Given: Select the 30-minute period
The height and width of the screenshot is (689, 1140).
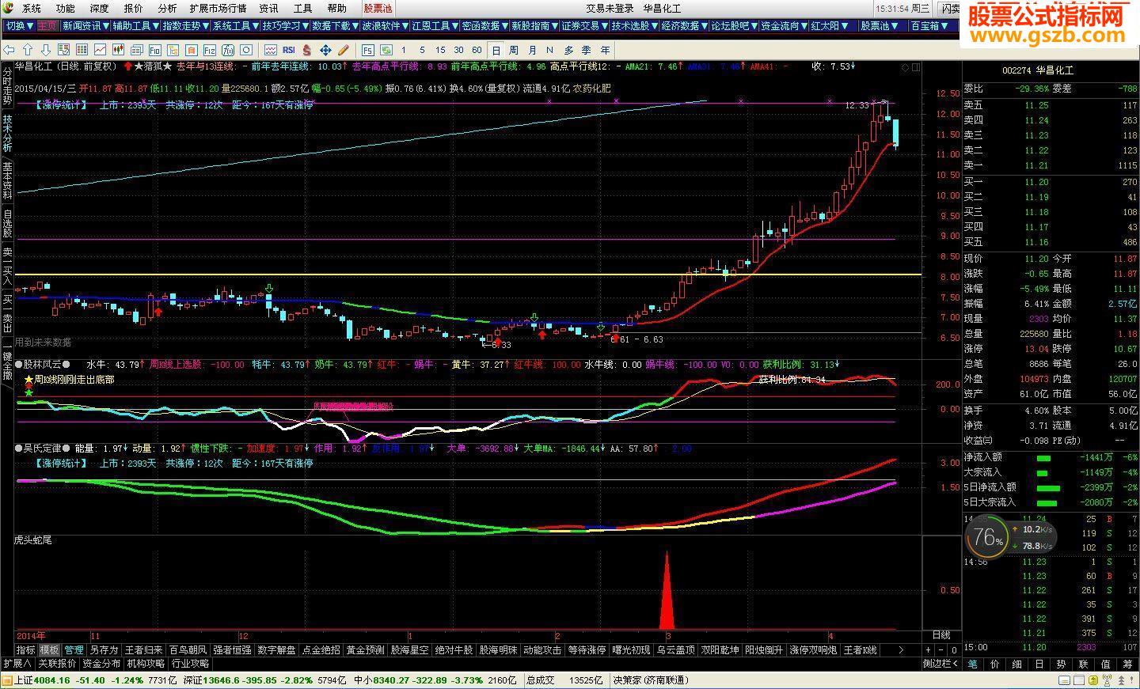Looking at the screenshot, I should (458, 50).
